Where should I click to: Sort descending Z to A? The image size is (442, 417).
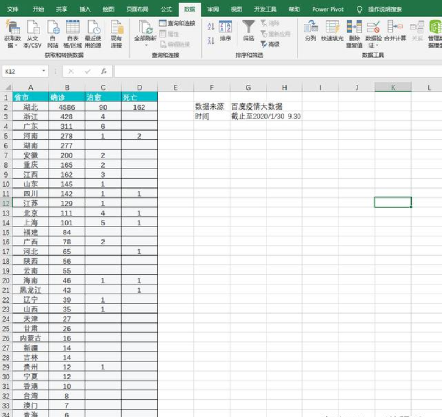[211, 40]
